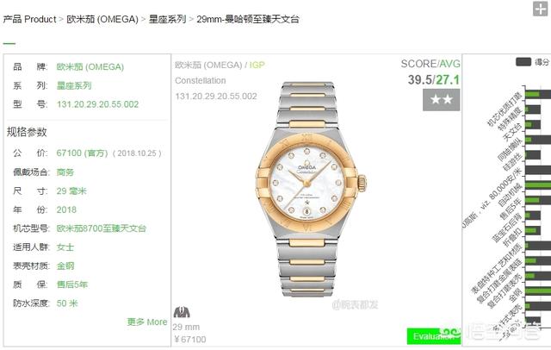The height and width of the screenshot is (350, 551).
Task: Open the 星座系列 breadcrumb link
Action: point(167,19)
